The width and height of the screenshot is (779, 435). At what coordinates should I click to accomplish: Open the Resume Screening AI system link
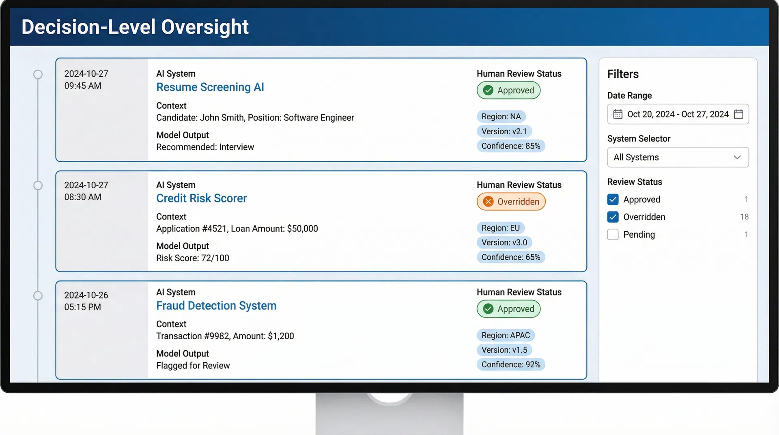tap(210, 87)
